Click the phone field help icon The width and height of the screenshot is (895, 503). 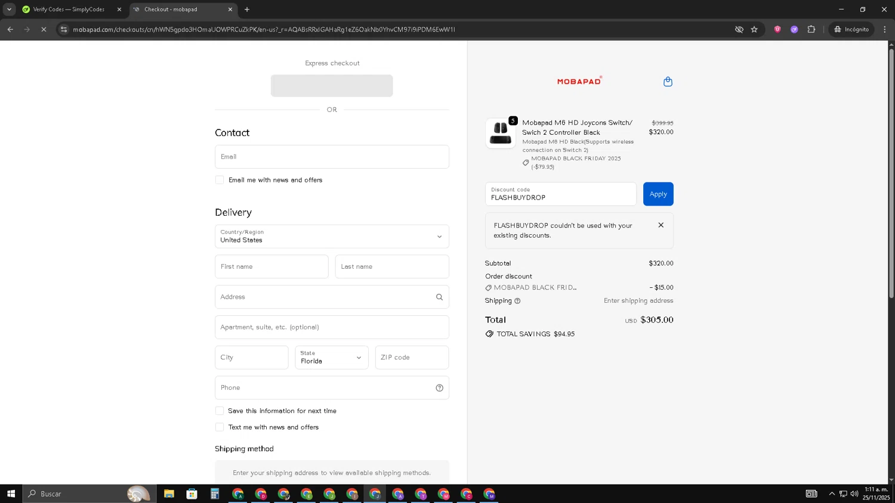click(x=439, y=388)
